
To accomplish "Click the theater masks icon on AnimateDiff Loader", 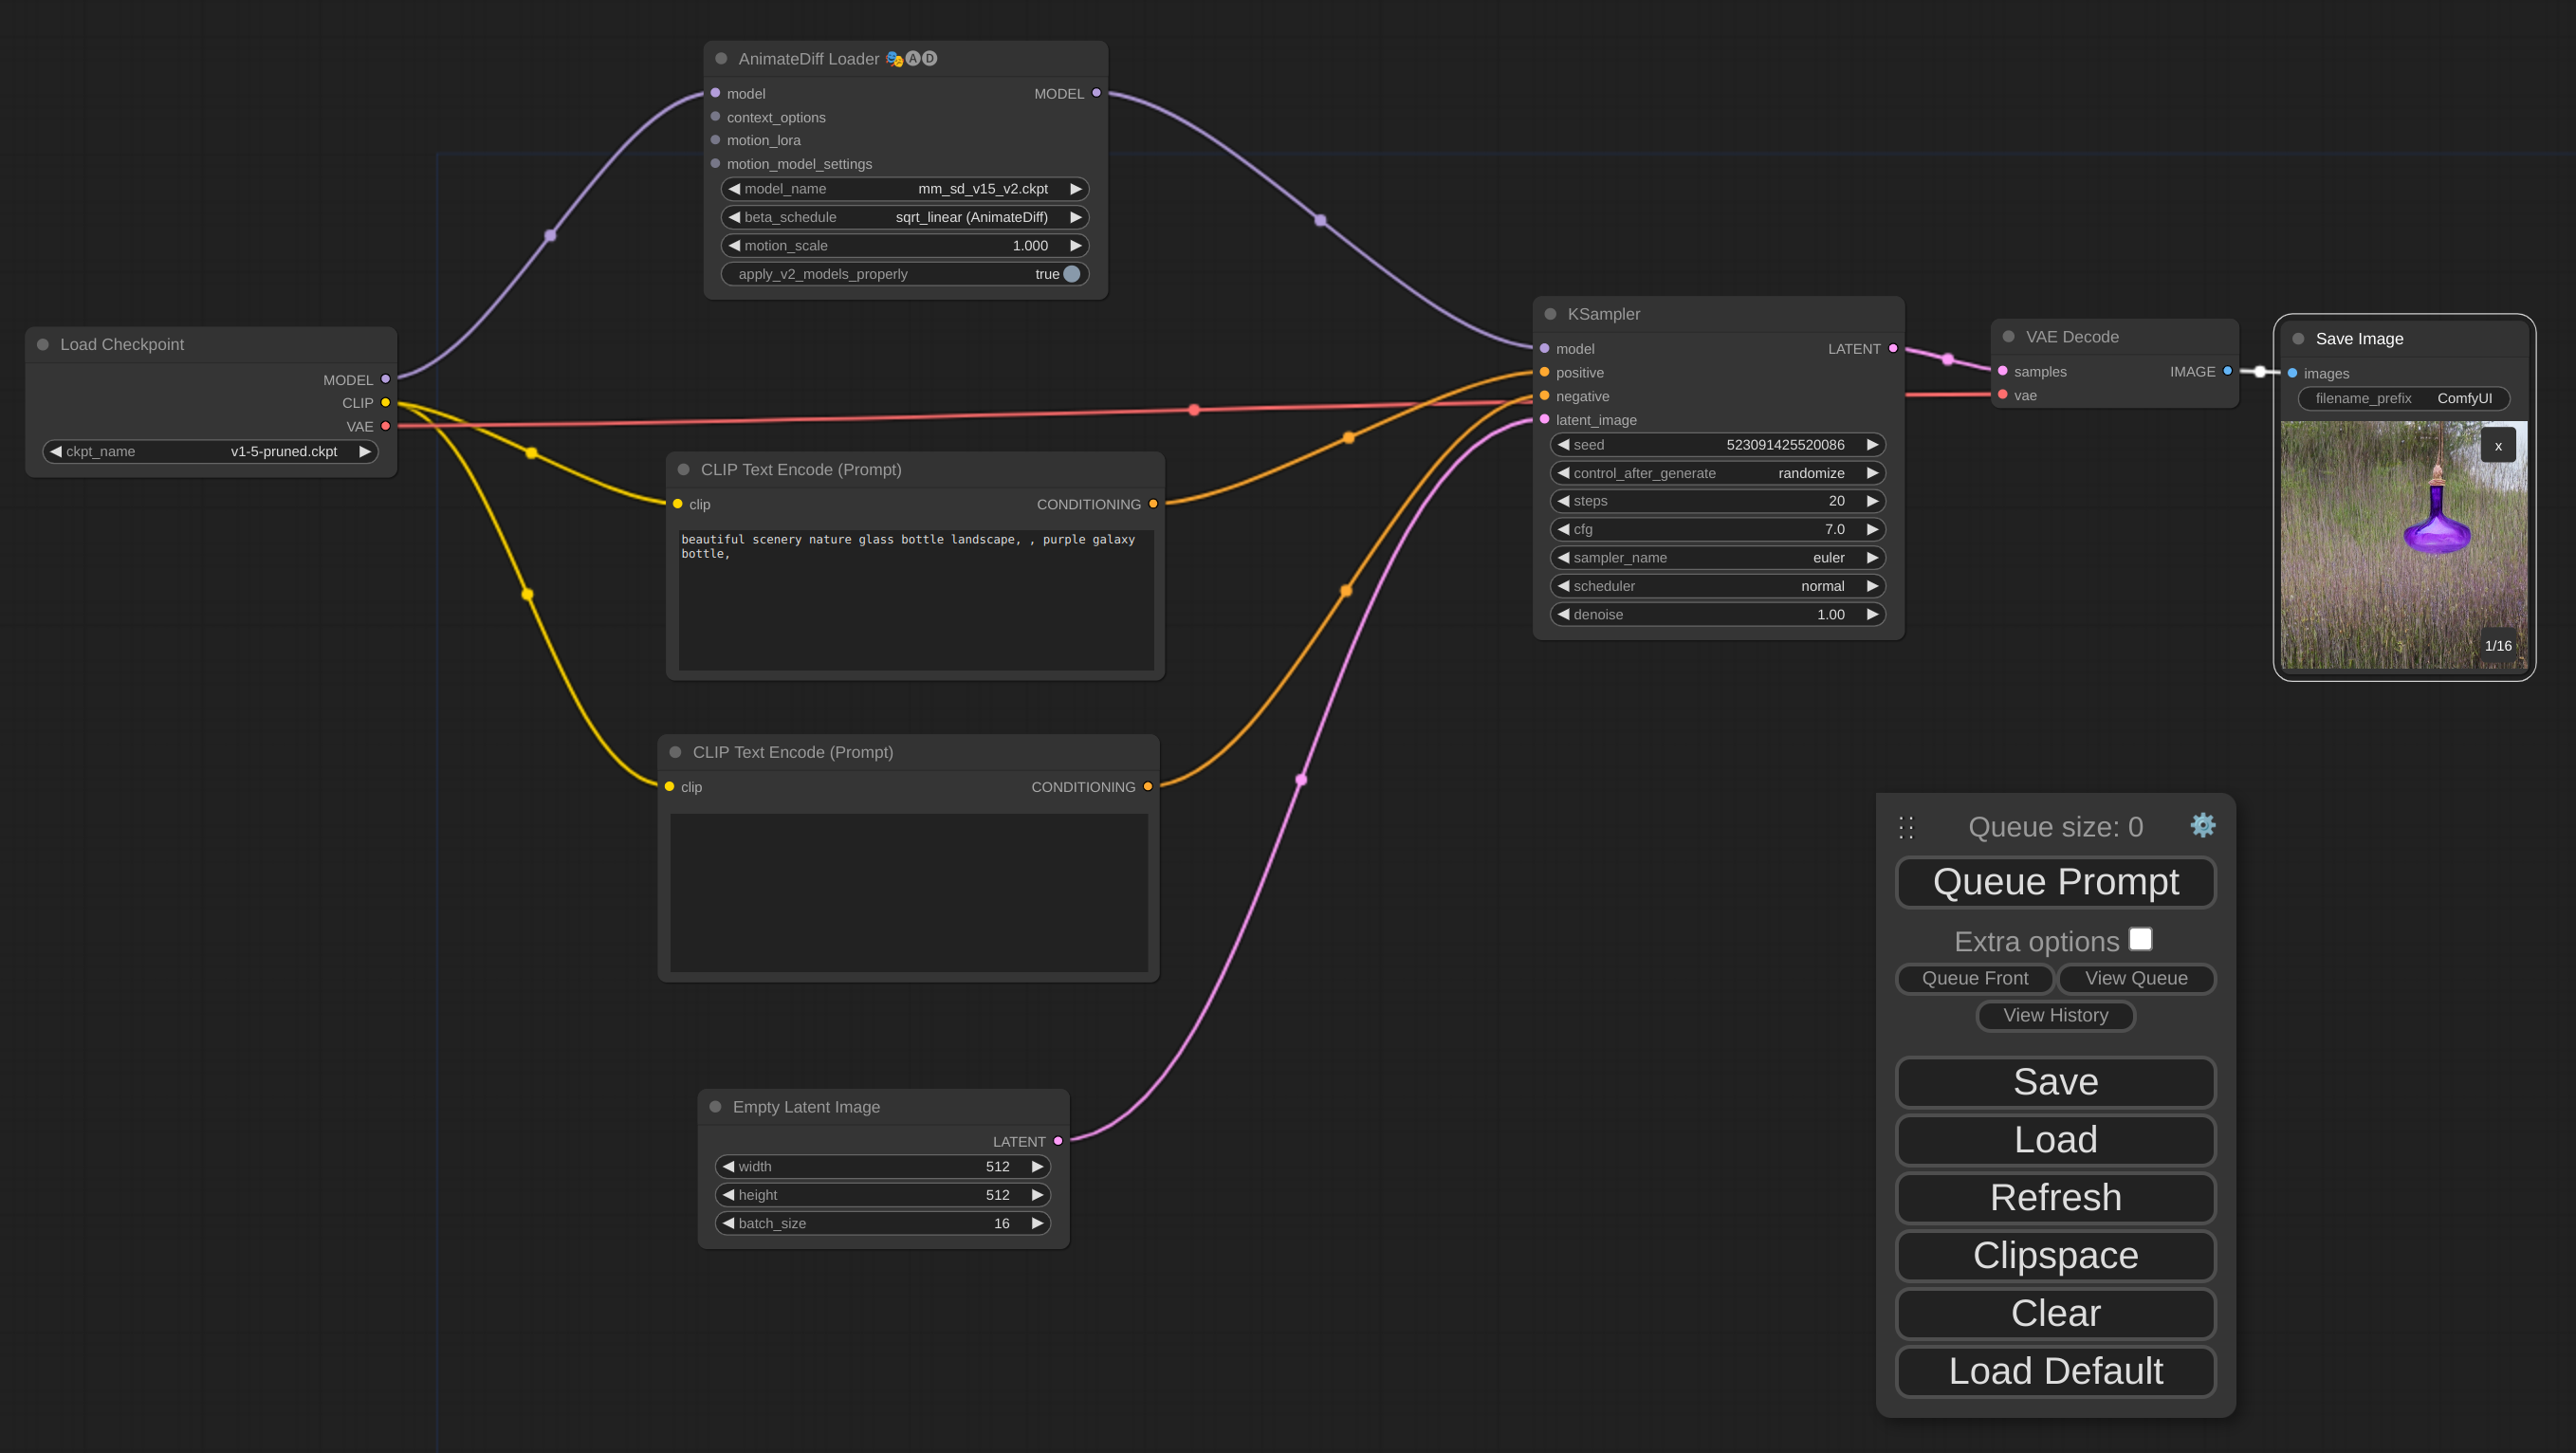I will coord(893,58).
